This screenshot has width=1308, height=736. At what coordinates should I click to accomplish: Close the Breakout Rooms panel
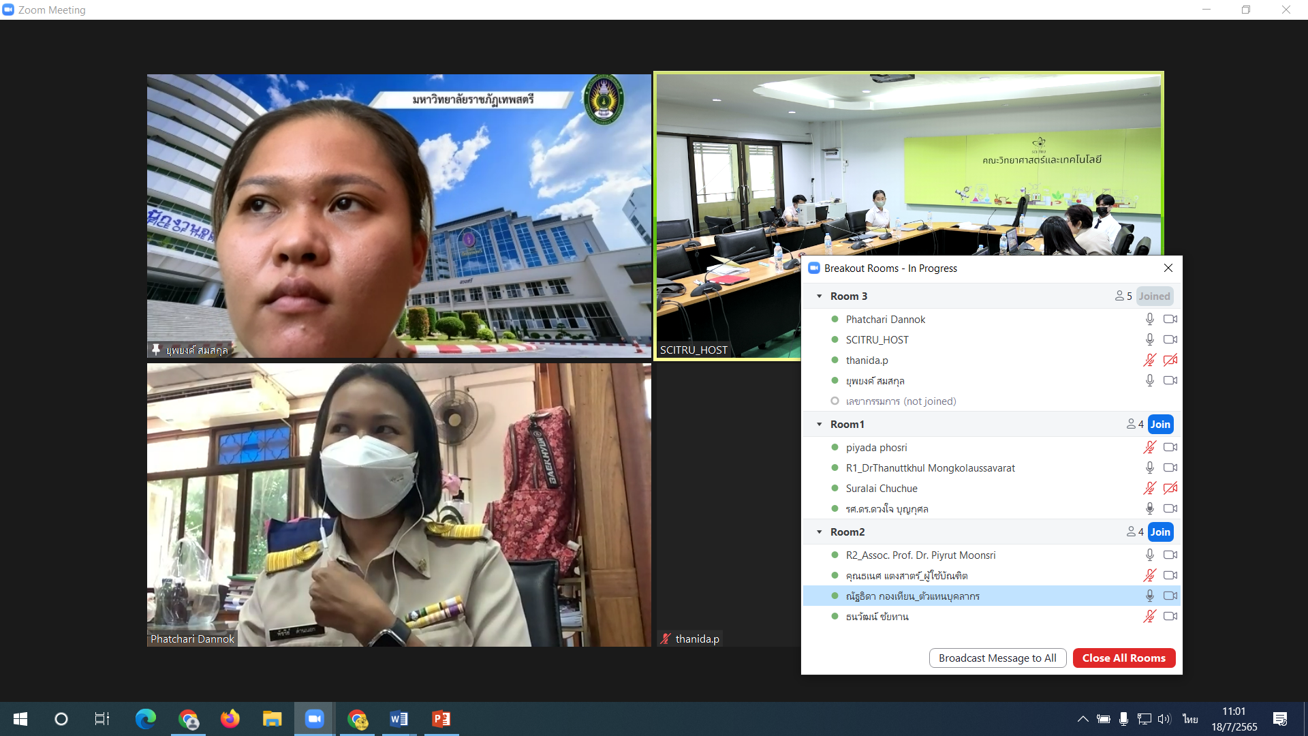1168,268
